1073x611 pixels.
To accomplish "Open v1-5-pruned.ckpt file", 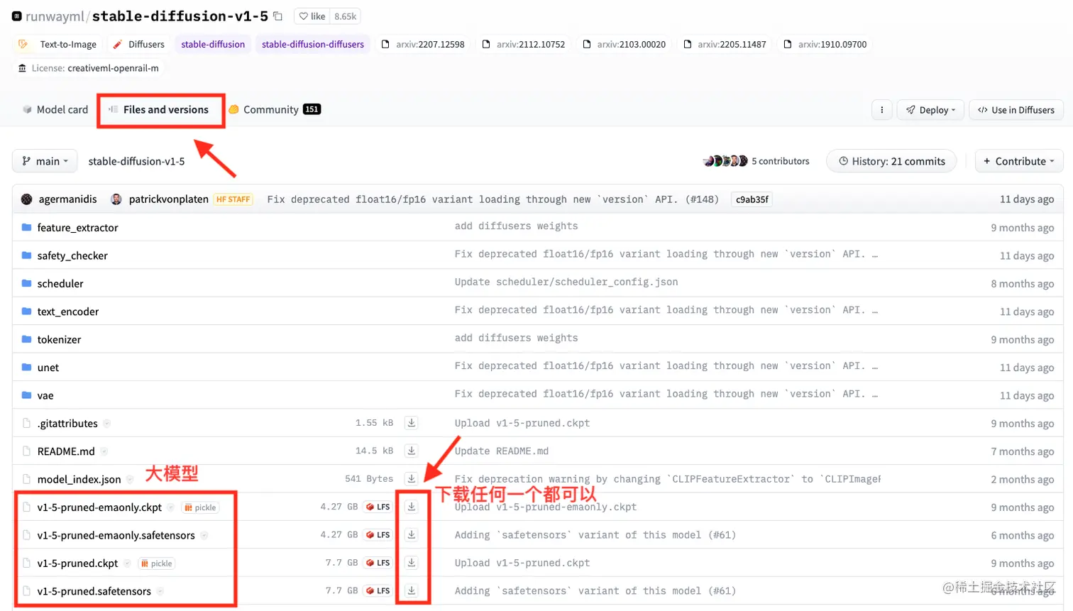I will 77,563.
